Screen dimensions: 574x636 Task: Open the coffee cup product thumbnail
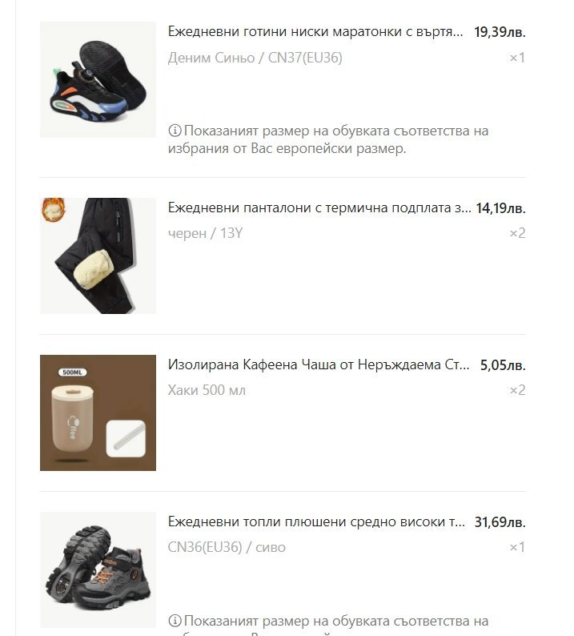click(x=98, y=413)
